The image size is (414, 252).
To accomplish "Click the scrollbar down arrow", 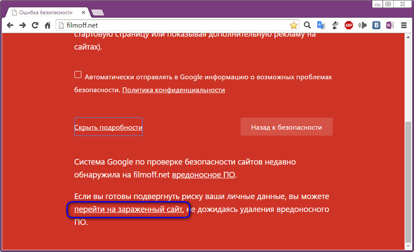I will pos(408,246).
